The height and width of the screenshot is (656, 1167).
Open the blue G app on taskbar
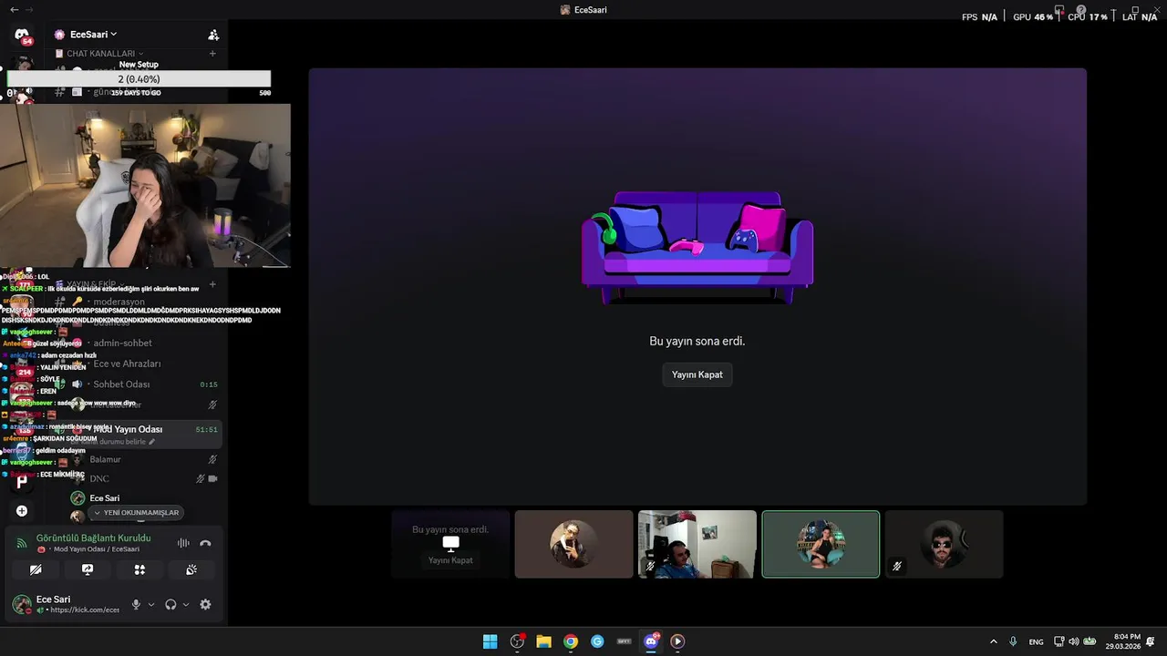point(597,641)
